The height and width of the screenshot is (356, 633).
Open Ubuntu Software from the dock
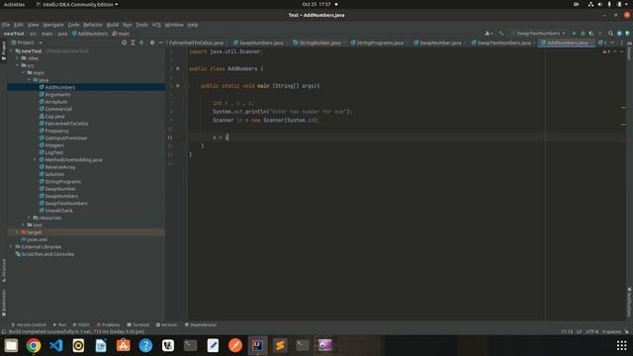pyautogui.click(x=123, y=345)
